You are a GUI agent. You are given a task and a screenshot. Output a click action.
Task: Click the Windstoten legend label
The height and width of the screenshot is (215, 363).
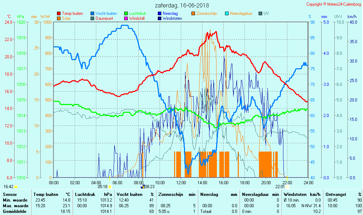point(172,18)
